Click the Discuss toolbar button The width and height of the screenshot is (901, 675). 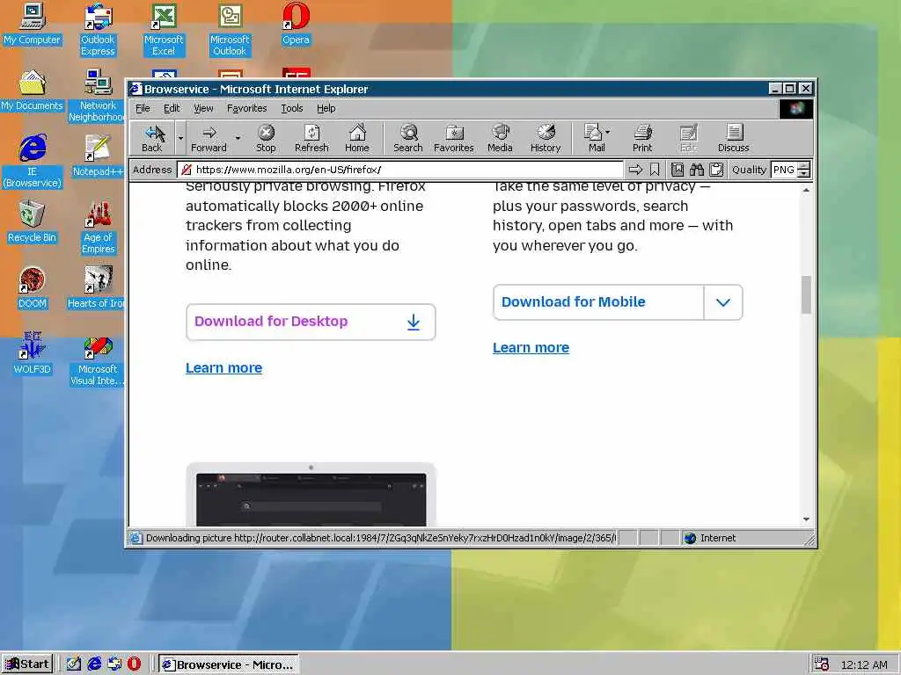click(x=734, y=138)
